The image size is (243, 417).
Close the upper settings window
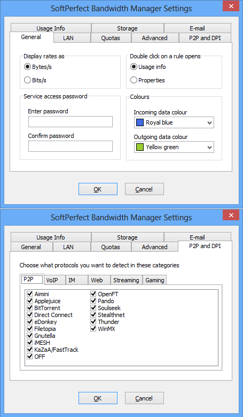coord(231,6)
